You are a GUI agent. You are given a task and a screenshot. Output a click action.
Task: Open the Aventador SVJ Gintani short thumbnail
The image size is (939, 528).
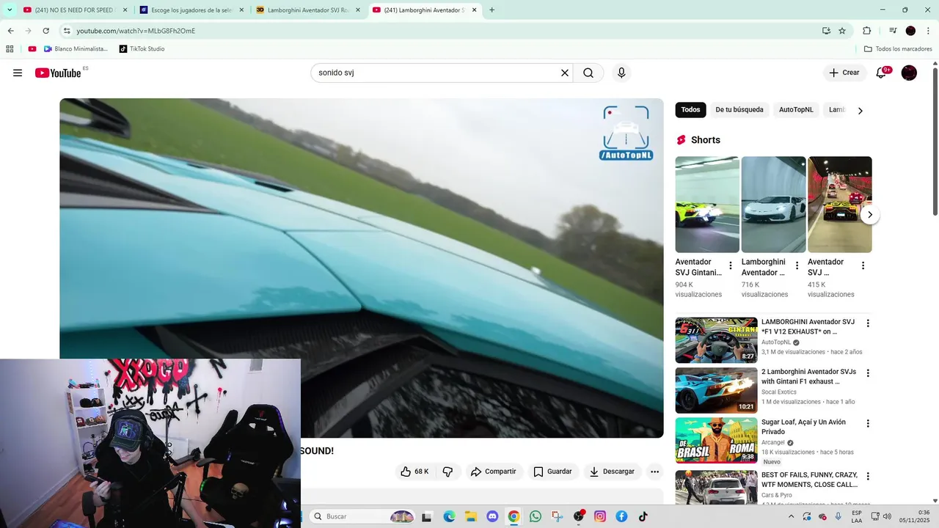(x=707, y=205)
